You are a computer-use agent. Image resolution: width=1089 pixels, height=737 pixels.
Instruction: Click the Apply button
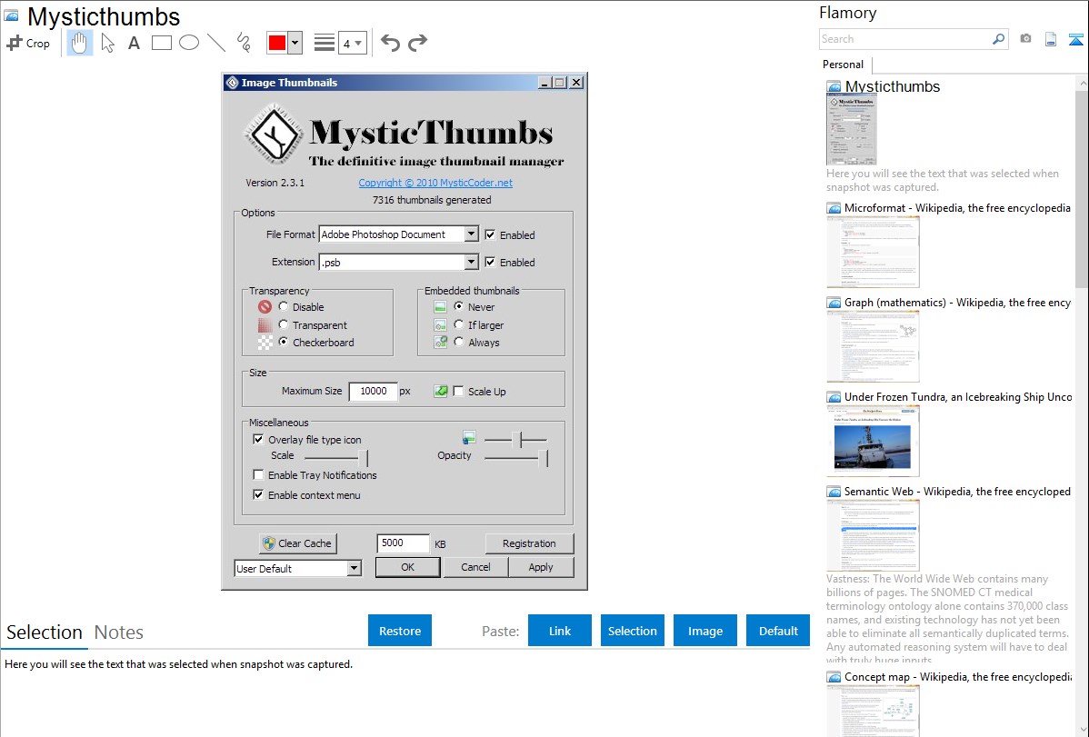(x=541, y=567)
